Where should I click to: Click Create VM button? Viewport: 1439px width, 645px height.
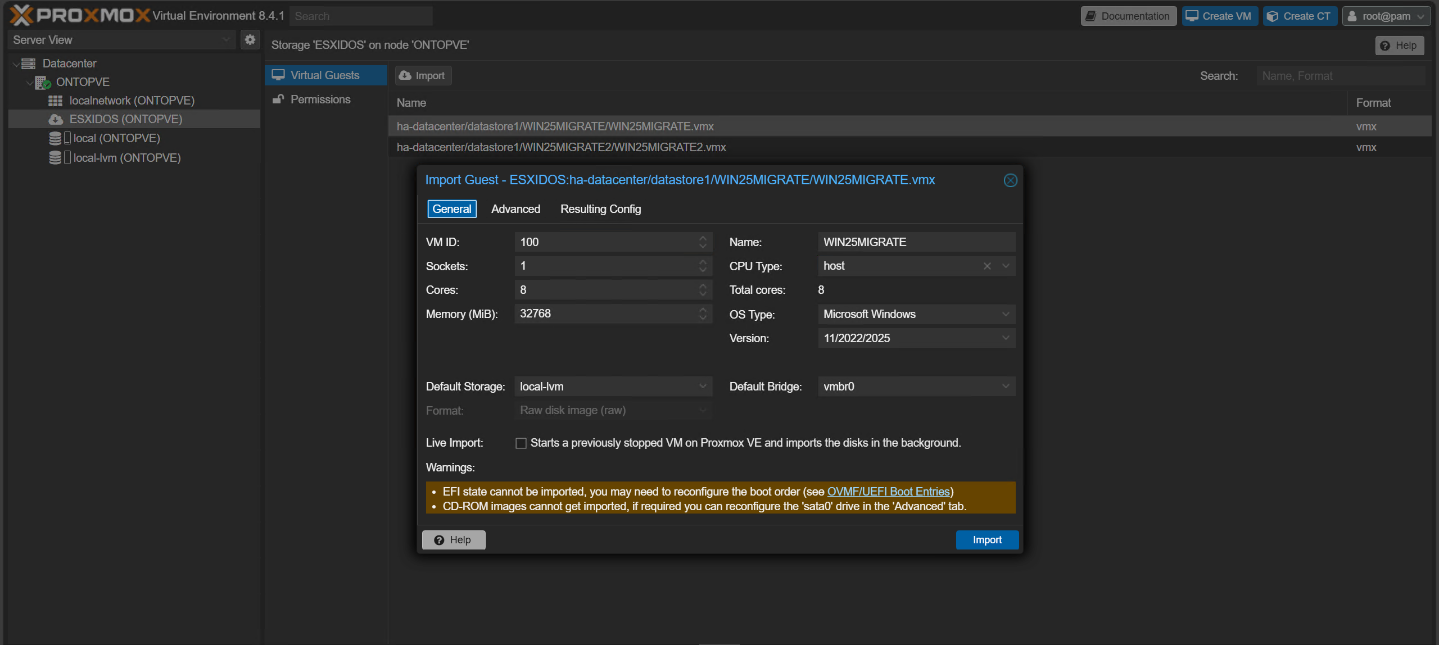[1219, 16]
